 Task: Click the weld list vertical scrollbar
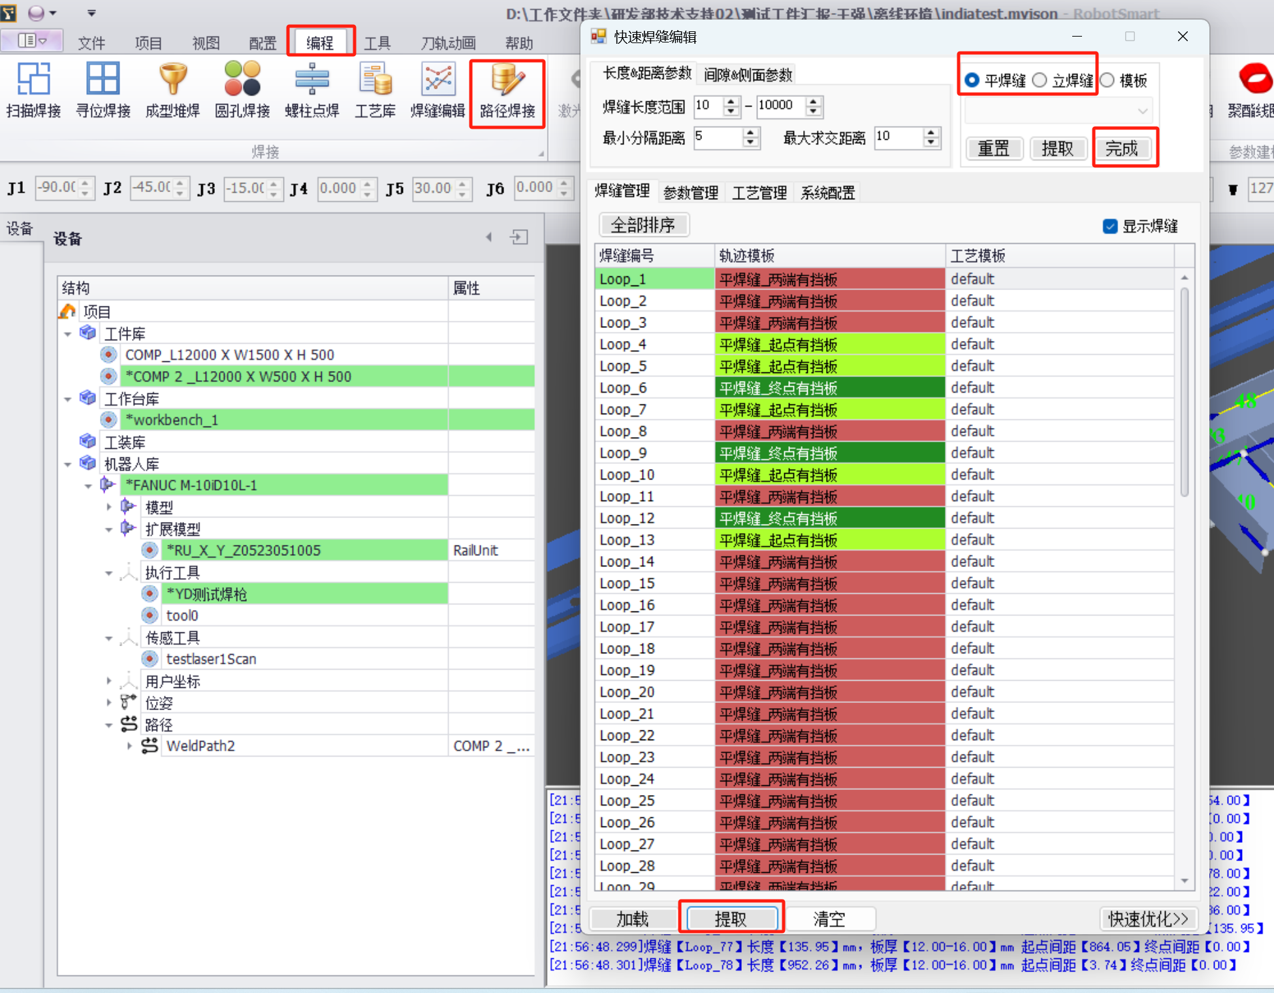(x=1184, y=392)
